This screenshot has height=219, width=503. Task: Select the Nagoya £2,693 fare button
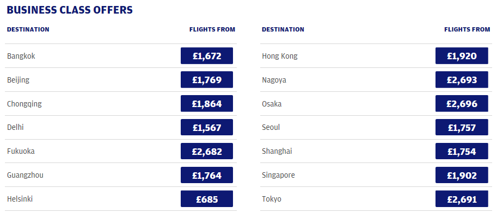[462, 80]
